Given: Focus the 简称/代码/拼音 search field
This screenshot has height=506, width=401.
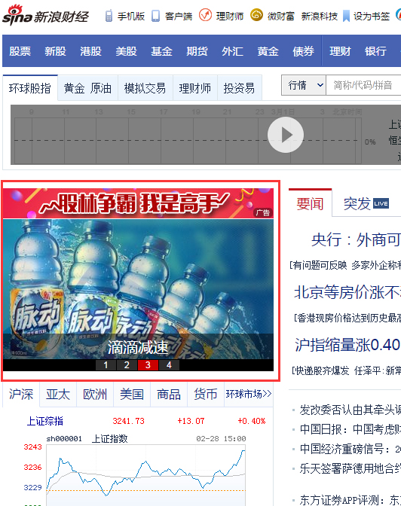Looking at the screenshot, I should 363,85.
